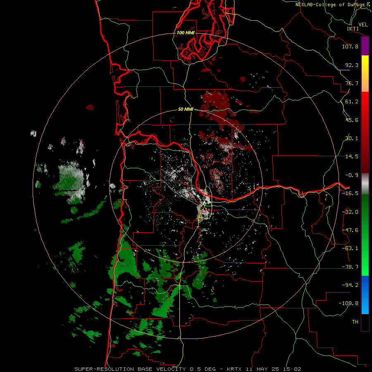Click the VEL legend title
Screen dimensions: 372x372
tap(363, 25)
